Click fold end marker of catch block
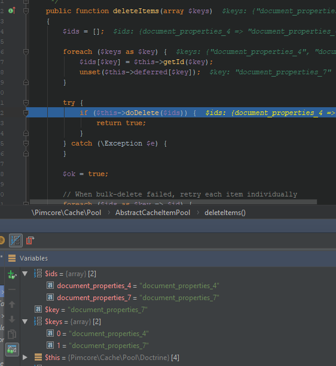336x366 pixels. pos(26,153)
